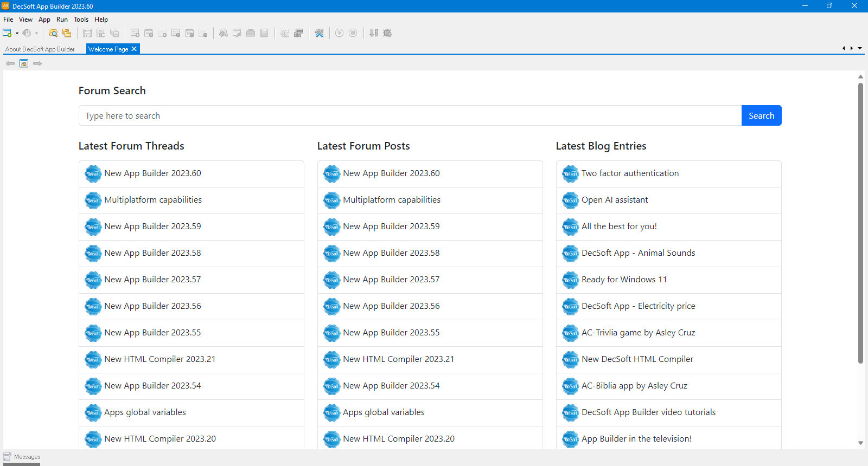
Task: Click the Save app as icon
Action: click(x=101, y=33)
